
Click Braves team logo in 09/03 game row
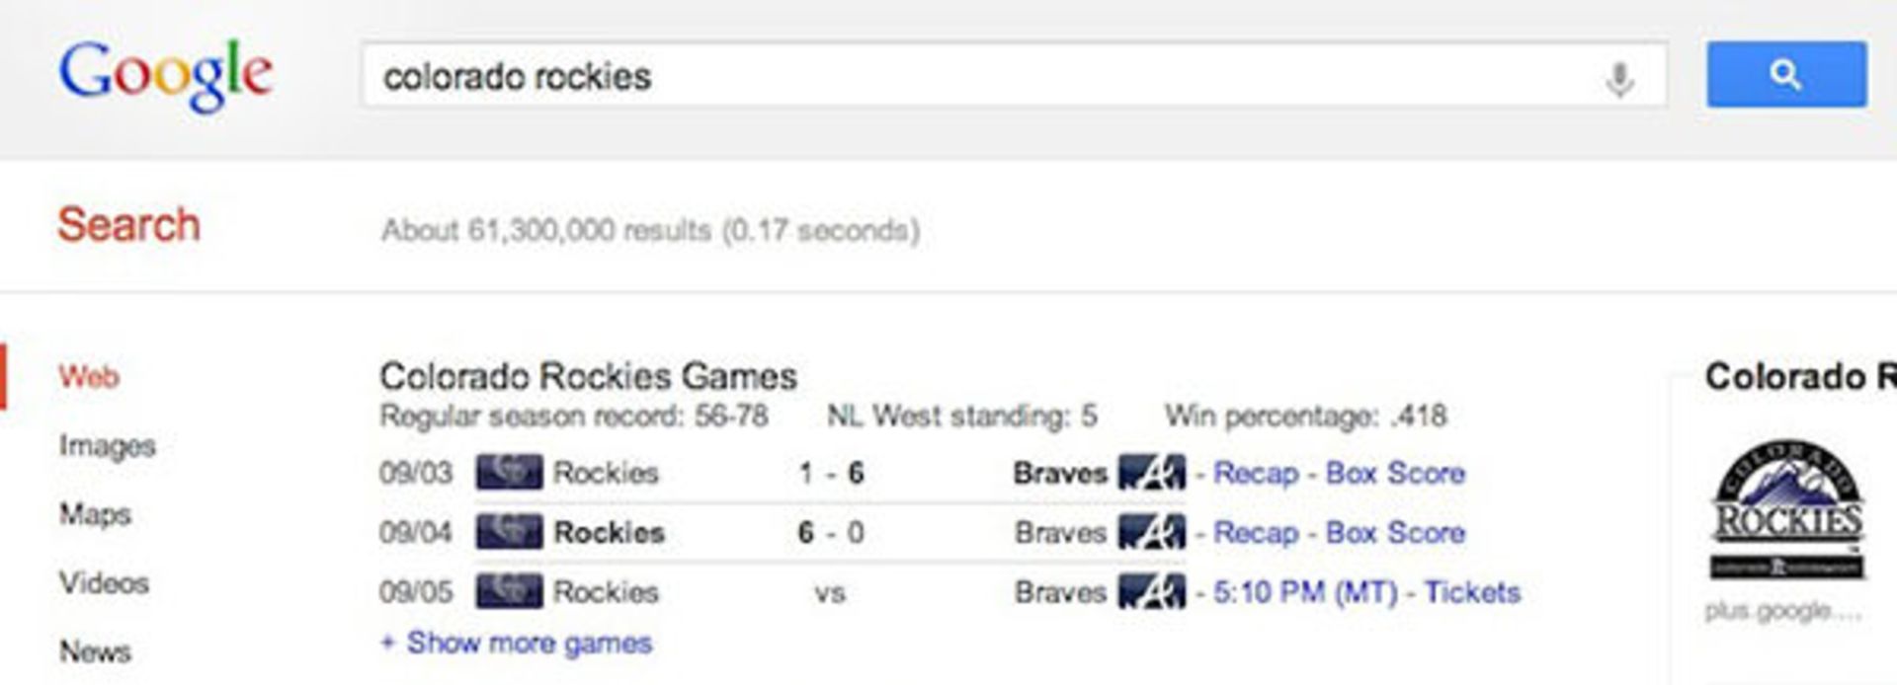pyautogui.click(x=1151, y=473)
